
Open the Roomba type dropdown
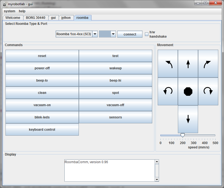(x=95, y=34)
